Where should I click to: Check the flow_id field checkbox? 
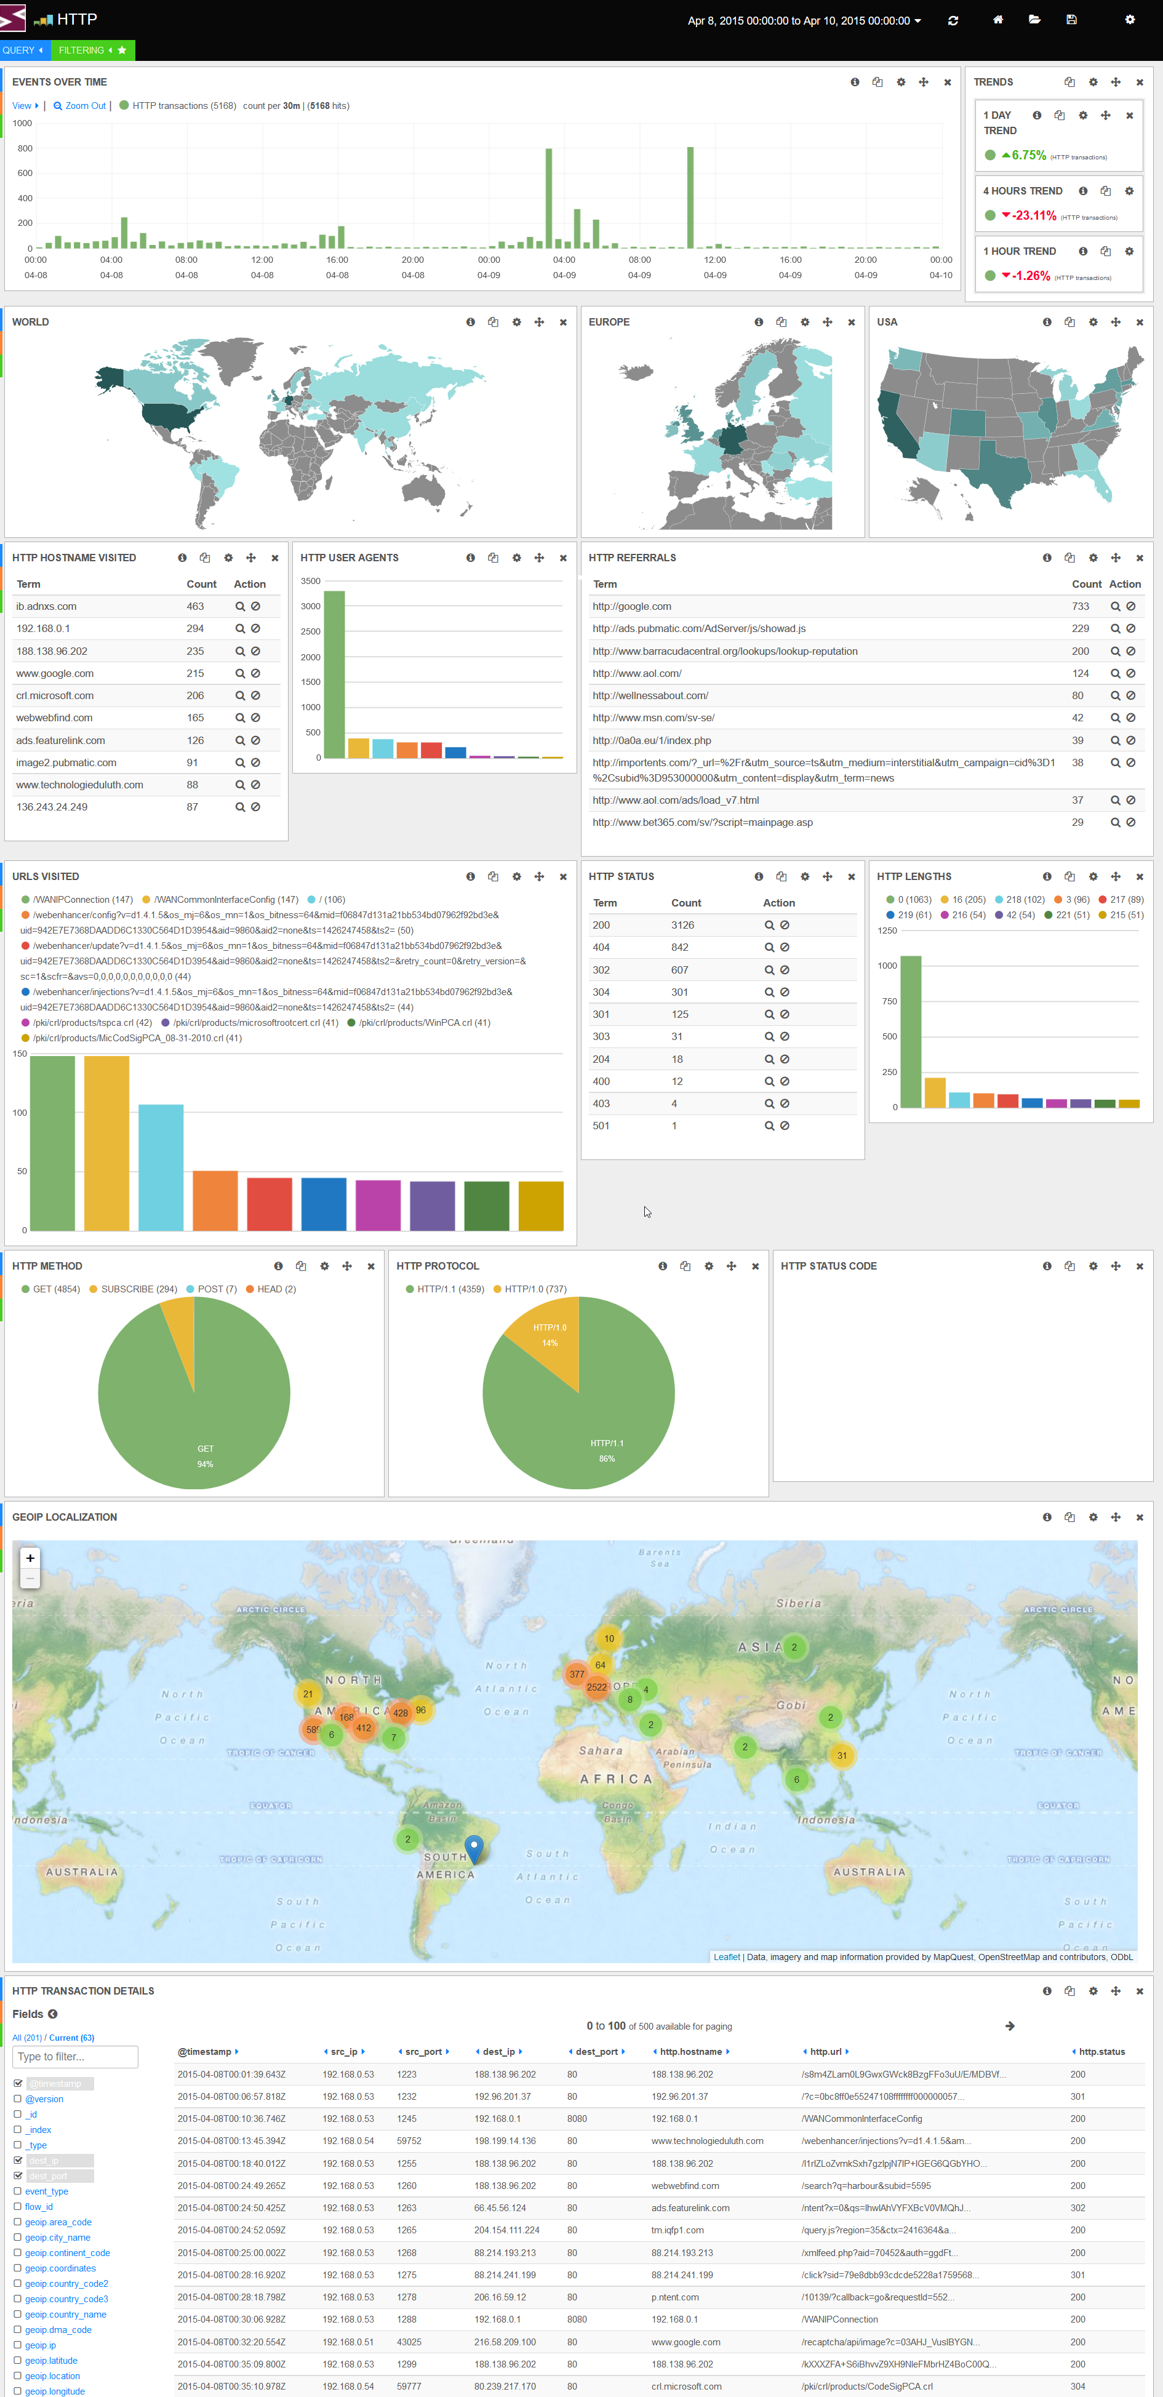tap(18, 2207)
